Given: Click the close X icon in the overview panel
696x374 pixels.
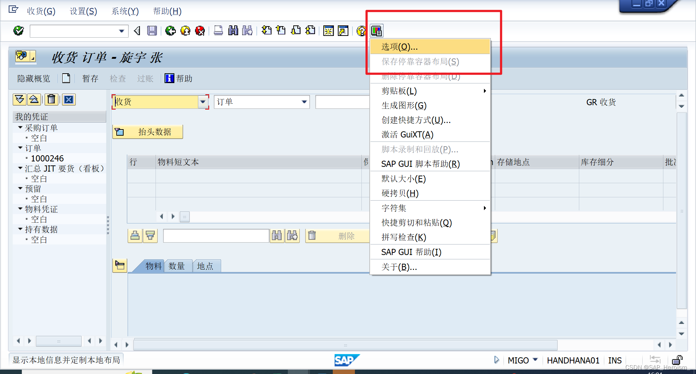Looking at the screenshot, I should pyautogui.click(x=69, y=99).
